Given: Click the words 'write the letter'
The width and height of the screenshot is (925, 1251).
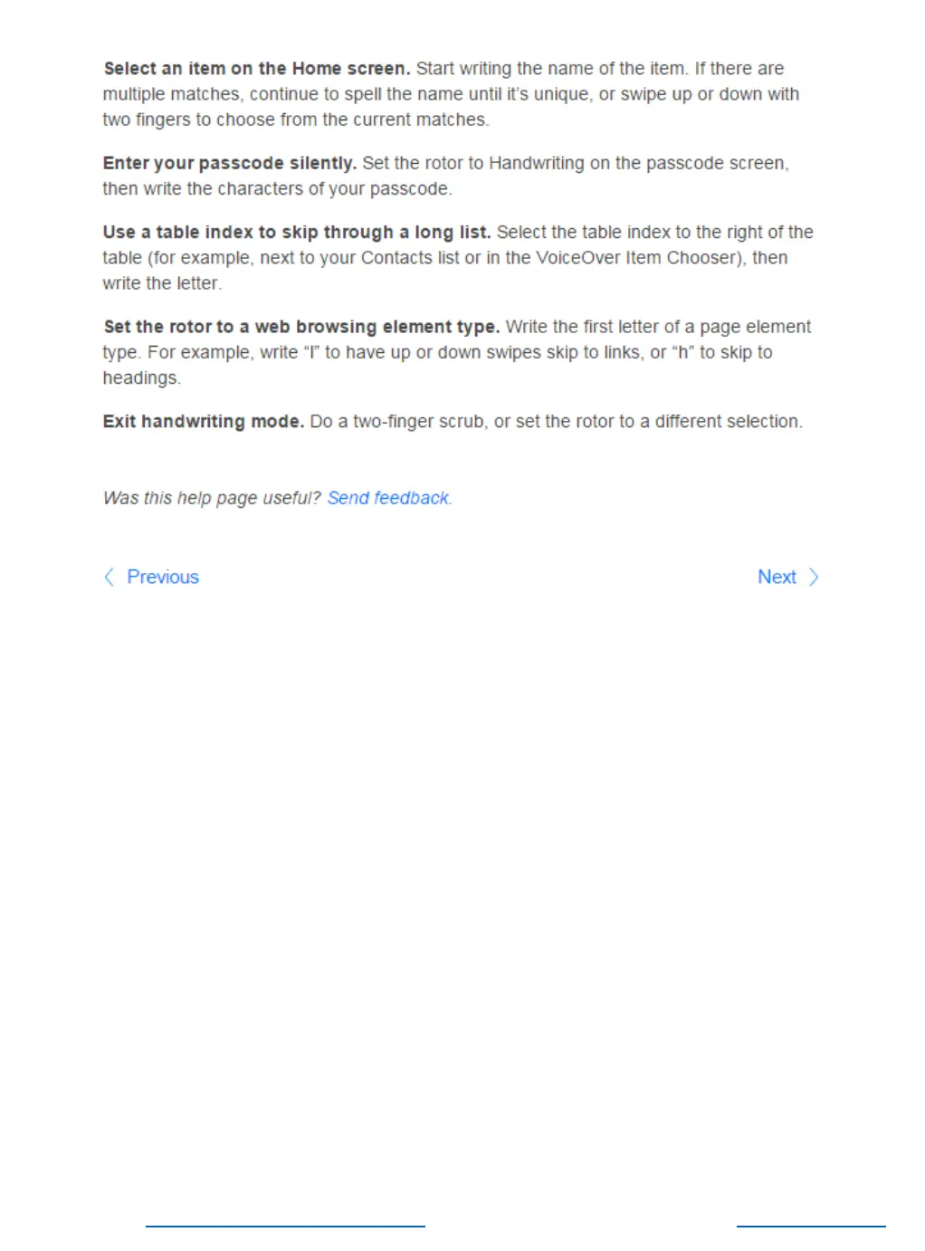Looking at the screenshot, I should [x=160, y=283].
